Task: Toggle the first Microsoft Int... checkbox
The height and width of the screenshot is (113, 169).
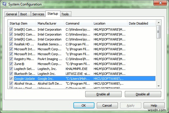Action: coord(11,49)
